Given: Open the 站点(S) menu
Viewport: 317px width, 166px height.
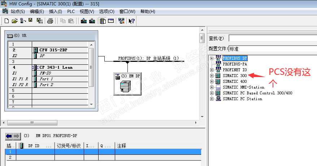Looking at the screenshot, I should 18,12.
